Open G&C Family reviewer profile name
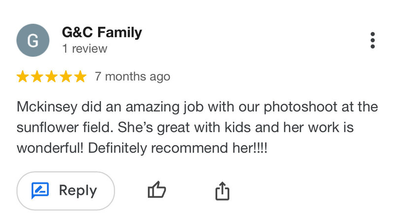 coord(102,33)
